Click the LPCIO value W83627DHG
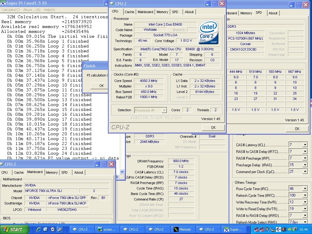Viewport: 312px width, 234px height. (x=67, y=210)
